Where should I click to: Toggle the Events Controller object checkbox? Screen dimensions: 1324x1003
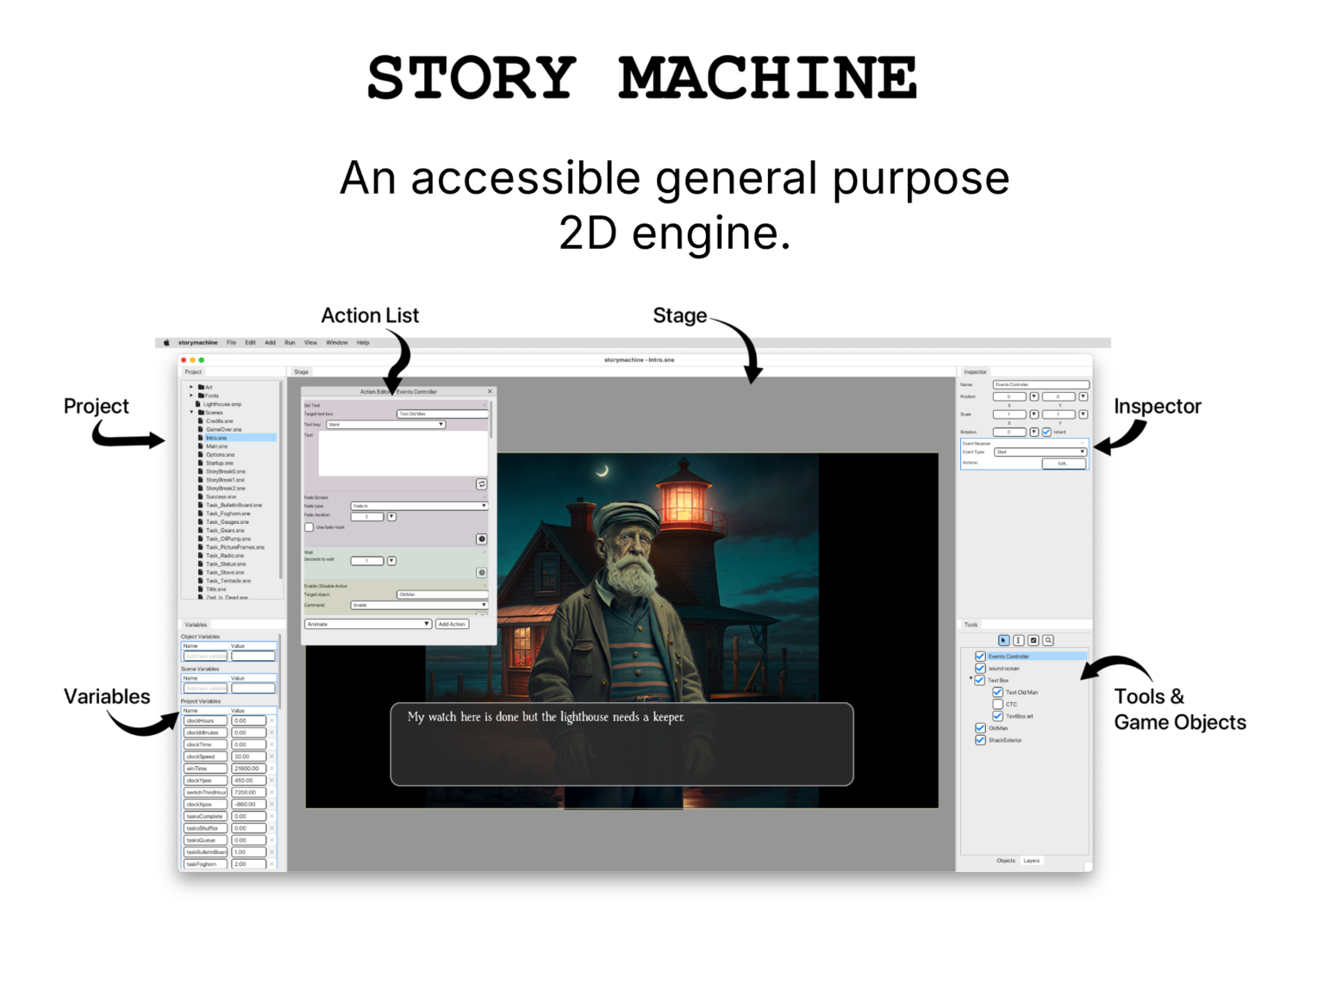[x=980, y=657]
